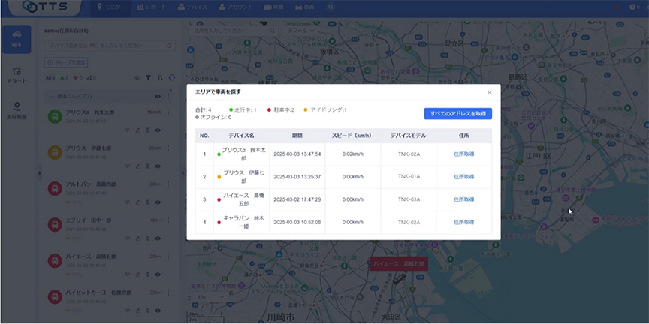Toggle visibility eye for 標準グループ

158,97
